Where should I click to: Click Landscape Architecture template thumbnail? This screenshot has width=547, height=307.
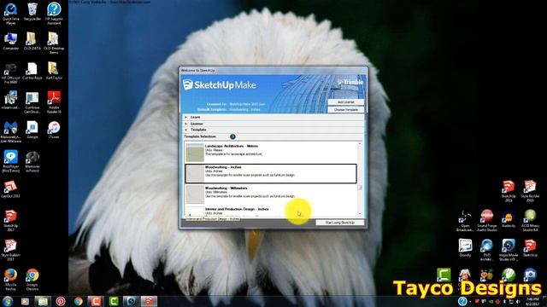point(195,153)
